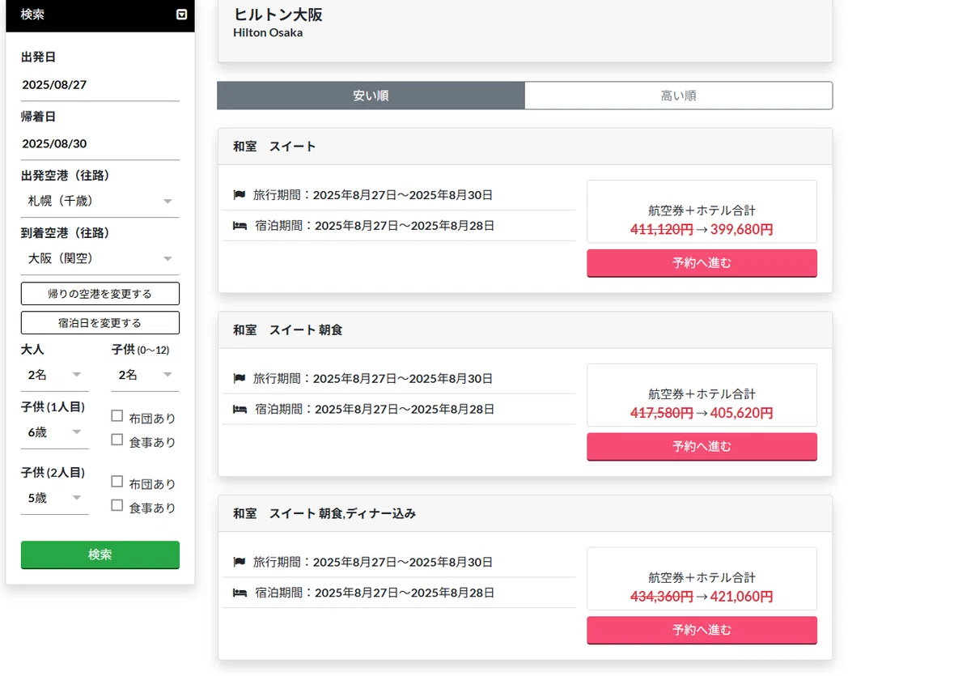This screenshot has width=971, height=676.
Task: Click the 421,060円 discounted price
Action: coord(742,597)
